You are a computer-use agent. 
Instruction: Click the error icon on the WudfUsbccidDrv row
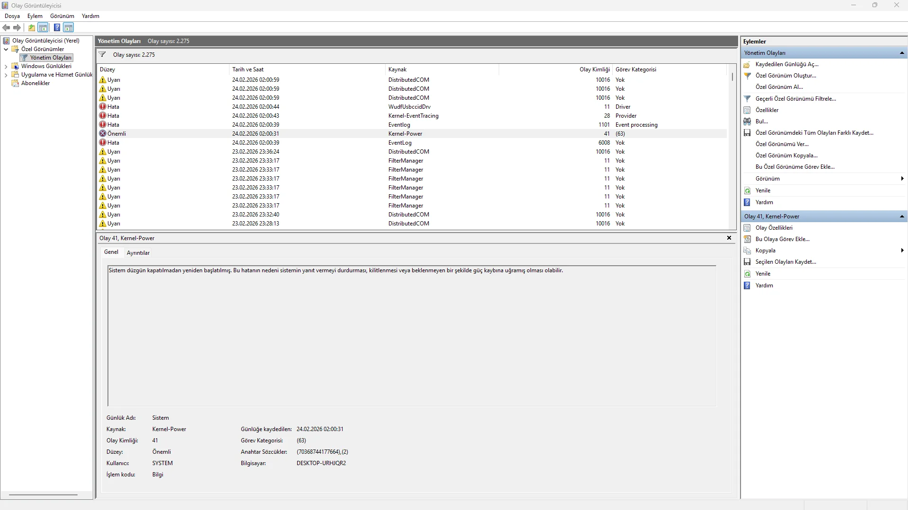click(103, 107)
